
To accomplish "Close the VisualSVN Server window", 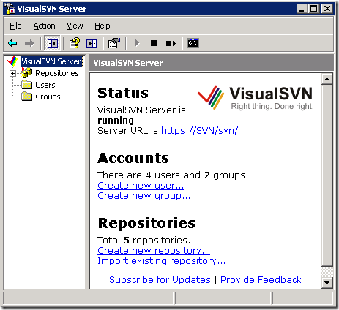I will click(x=327, y=9).
